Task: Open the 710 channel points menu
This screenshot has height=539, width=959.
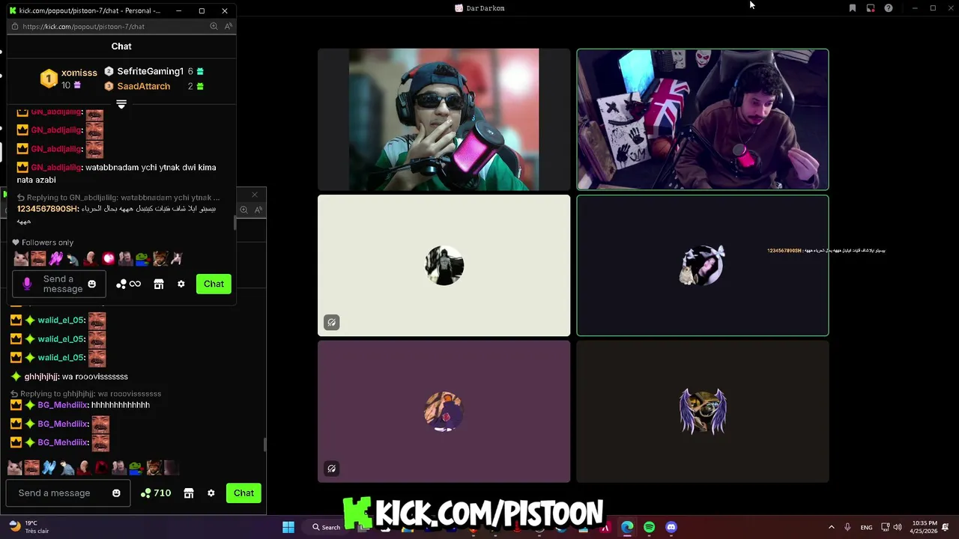Action: pos(156,493)
